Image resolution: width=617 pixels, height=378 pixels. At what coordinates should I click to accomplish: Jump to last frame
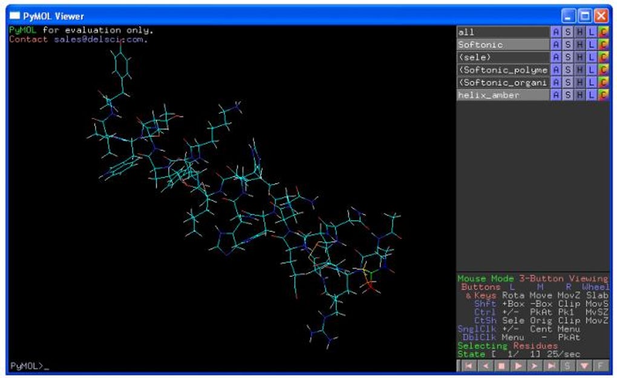tap(551, 366)
